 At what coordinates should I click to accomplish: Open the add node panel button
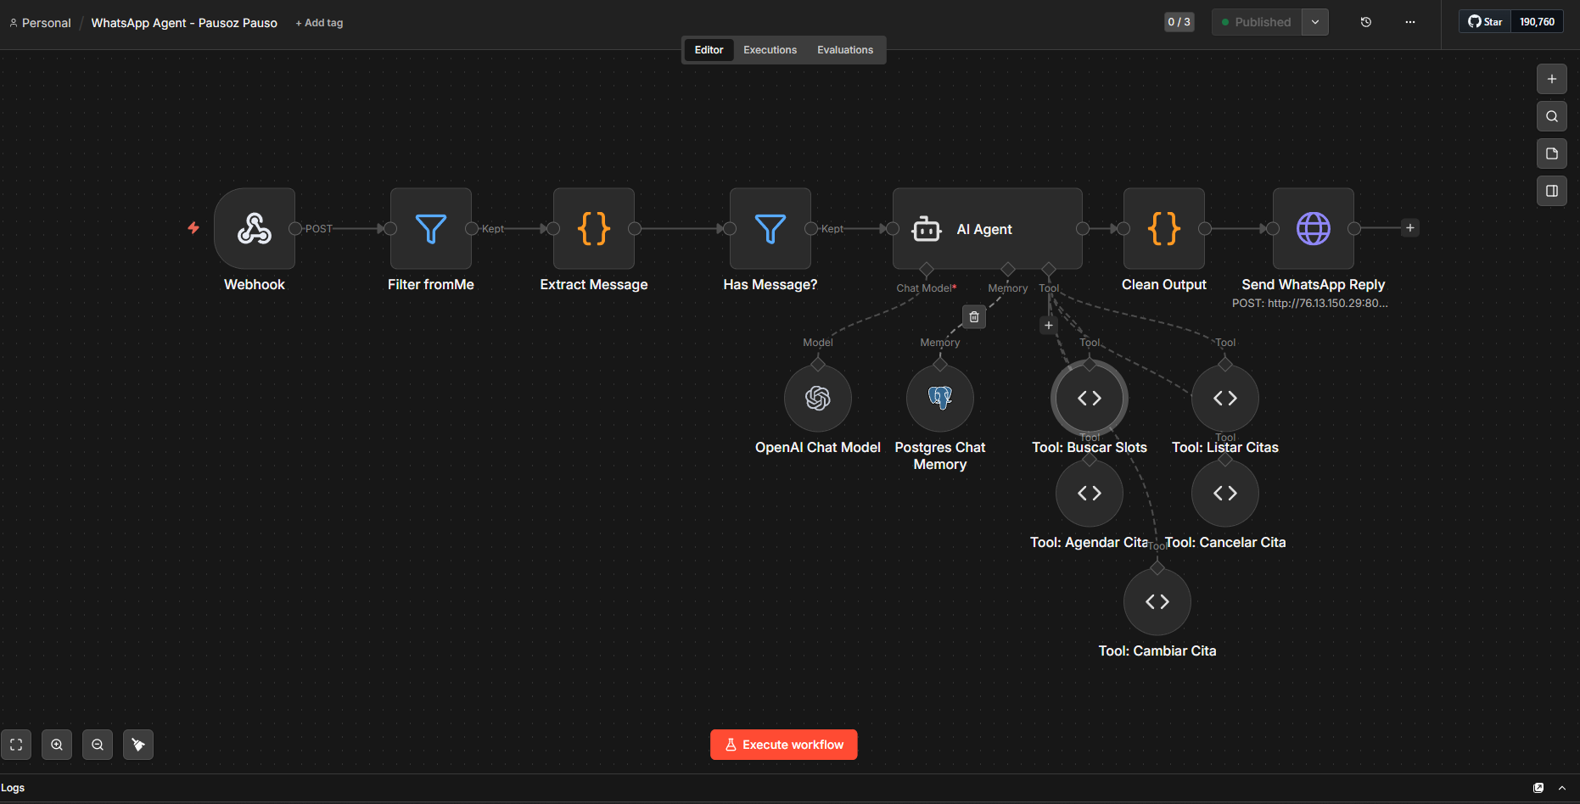(1552, 79)
